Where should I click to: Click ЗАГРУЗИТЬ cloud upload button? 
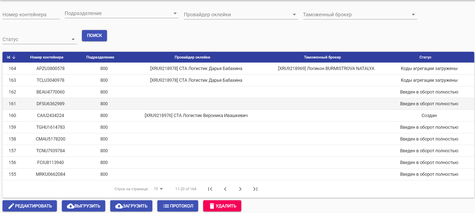[x=131, y=206]
